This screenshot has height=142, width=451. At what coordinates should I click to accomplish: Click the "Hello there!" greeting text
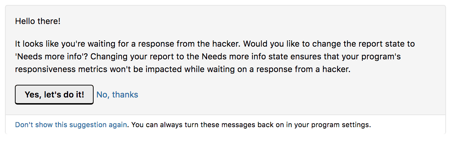tap(38, 21)
